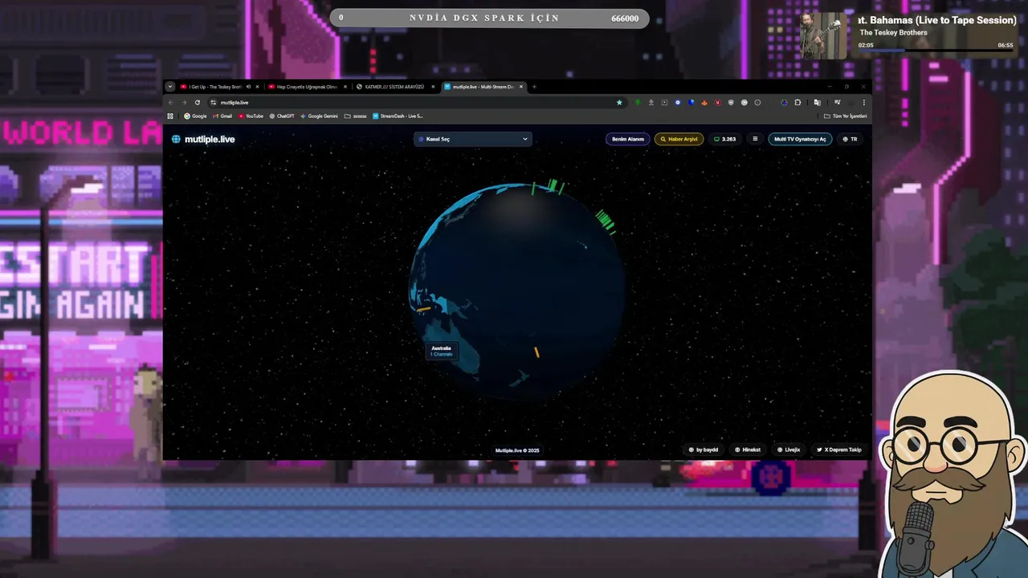Screen dimensions: 1028x578
Task: Click Multi TV Oynatıcıyı Aç button
Action: coord(800,139)
